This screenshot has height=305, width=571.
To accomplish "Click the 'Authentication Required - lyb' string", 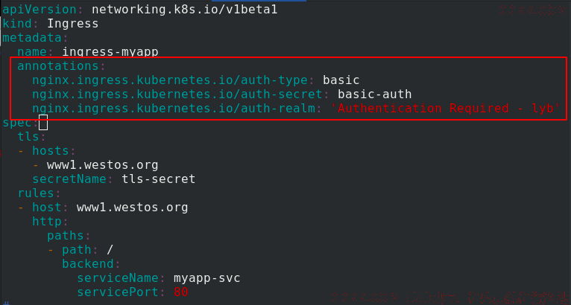I will pyautogui.click(x=445, y=109).
